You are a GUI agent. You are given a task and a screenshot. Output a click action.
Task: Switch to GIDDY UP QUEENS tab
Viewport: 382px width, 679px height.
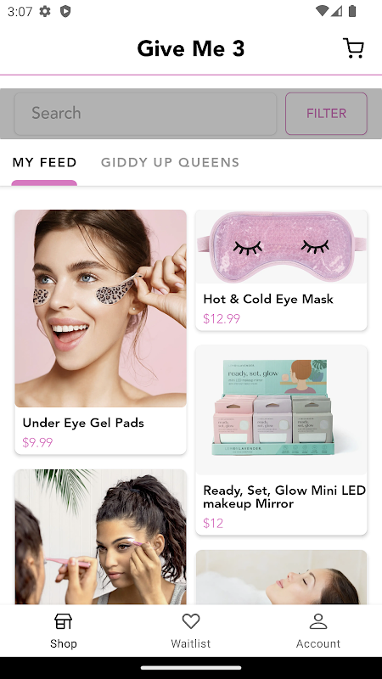tap(171, 162)
